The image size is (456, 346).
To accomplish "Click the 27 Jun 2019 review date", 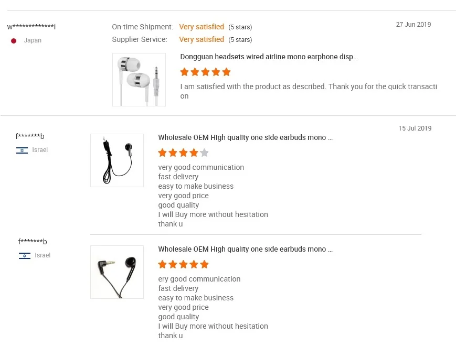I will (413, 25).
